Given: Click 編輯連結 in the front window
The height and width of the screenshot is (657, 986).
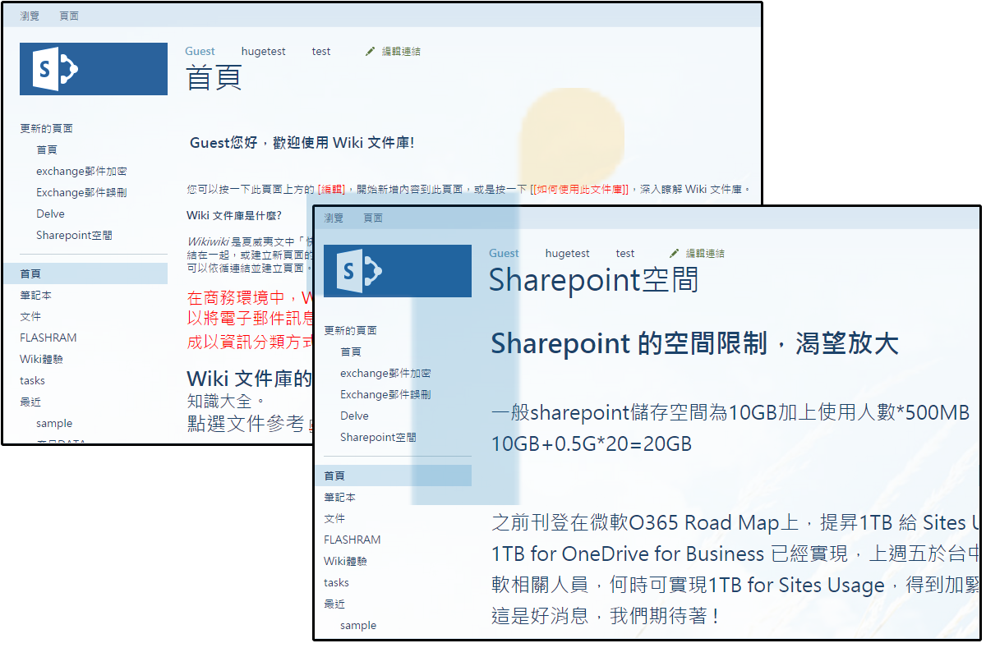Looking at the screenshot, I should [x=705, y=253].
